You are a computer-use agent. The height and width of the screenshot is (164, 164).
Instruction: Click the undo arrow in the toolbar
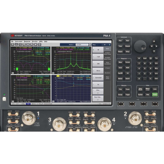point(12,44)
